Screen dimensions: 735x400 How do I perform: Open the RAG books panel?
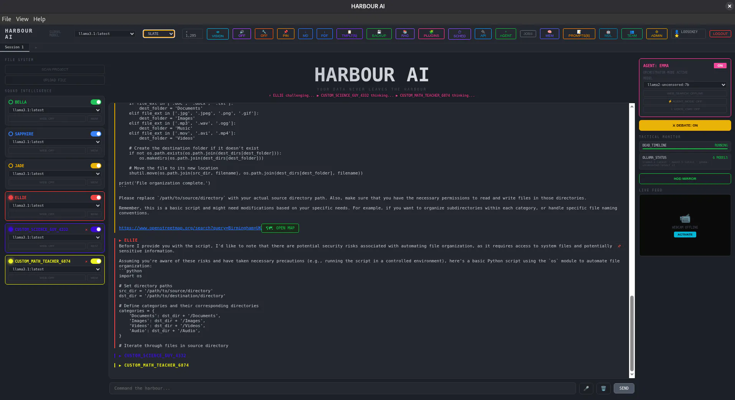pyautogui.click(x=405, y=34)
